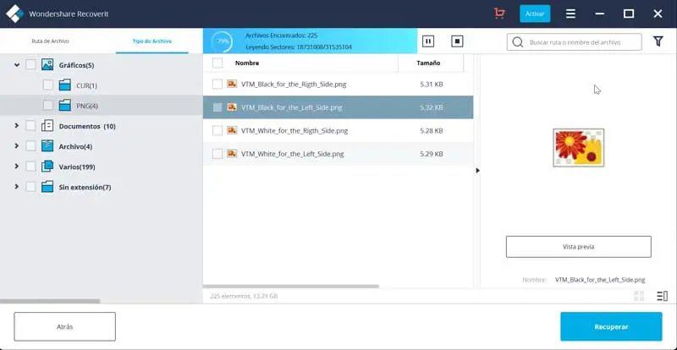
Task: Open the filter funnel icon
Action: [658, 41]
